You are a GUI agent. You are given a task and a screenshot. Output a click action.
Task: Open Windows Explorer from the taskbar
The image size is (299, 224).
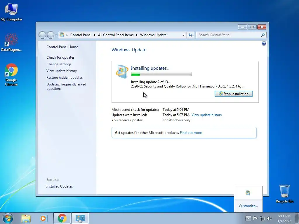[x=26, y=218]
